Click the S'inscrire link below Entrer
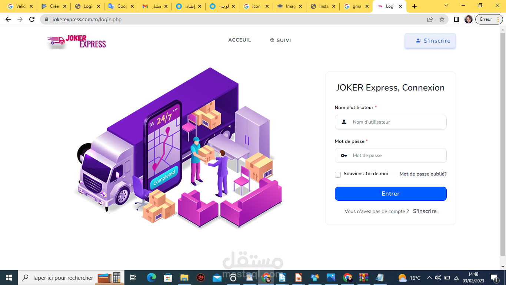 pyautogui.click(x=425, y=211)
